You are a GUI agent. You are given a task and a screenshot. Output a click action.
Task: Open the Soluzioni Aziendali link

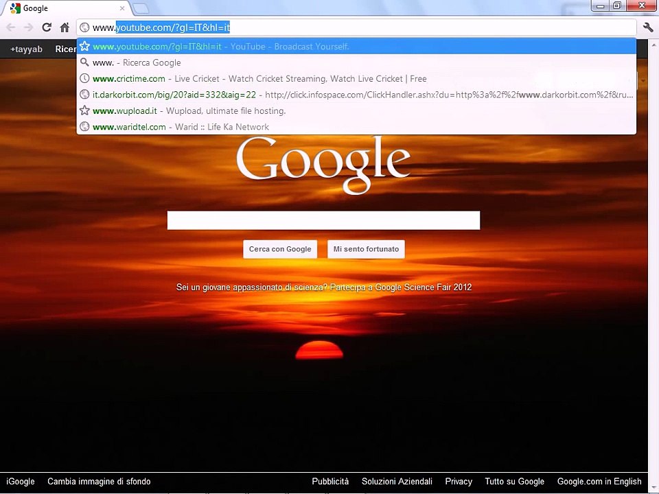click(397, 482)
